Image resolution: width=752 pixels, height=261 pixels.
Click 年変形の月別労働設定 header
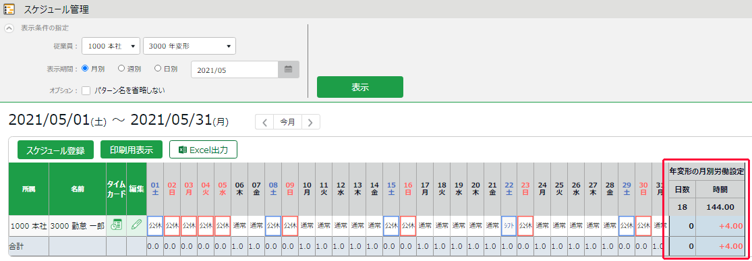pos(707,171)
